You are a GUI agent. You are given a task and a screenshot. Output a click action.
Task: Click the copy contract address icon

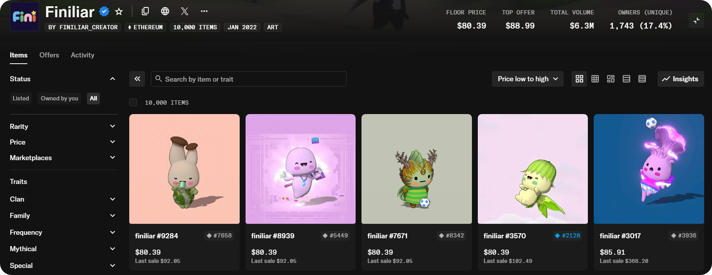(145, 11)
